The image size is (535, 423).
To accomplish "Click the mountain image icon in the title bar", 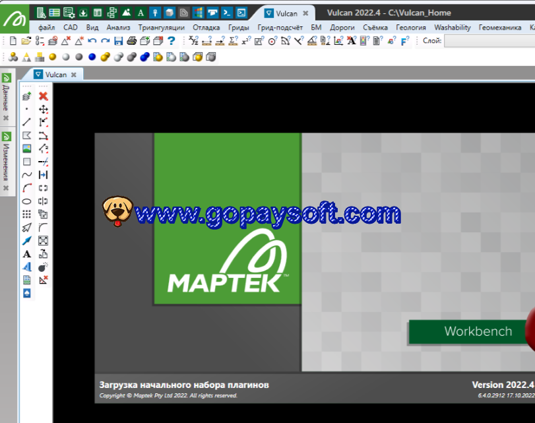I will click(x=126, y=13).
